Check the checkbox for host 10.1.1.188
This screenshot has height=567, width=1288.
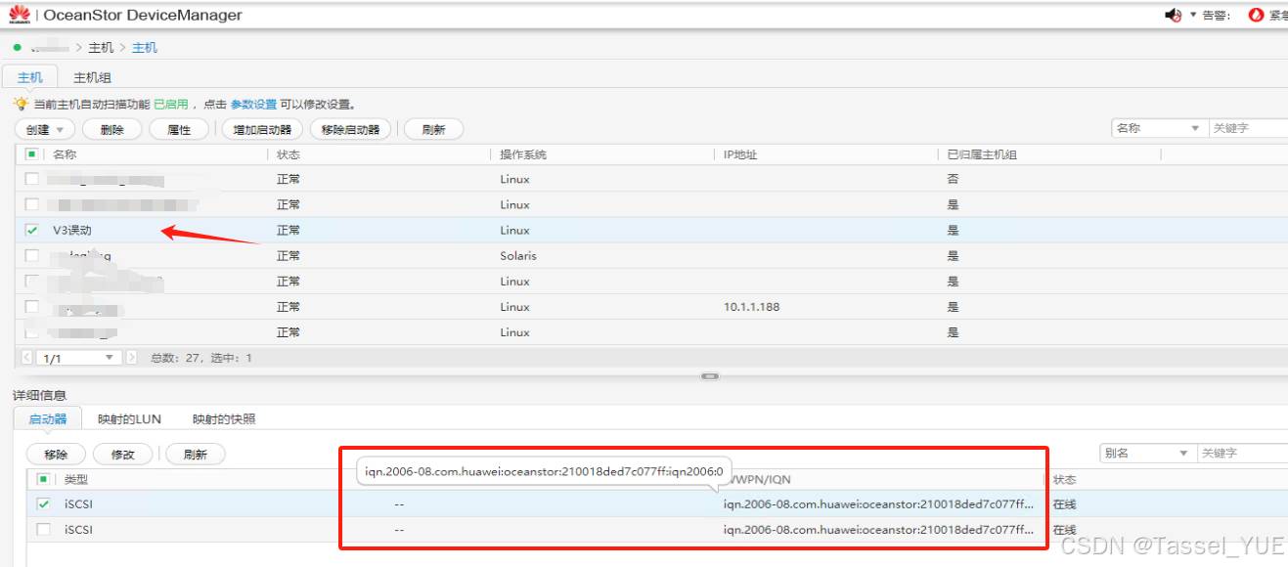coord(32,307)
